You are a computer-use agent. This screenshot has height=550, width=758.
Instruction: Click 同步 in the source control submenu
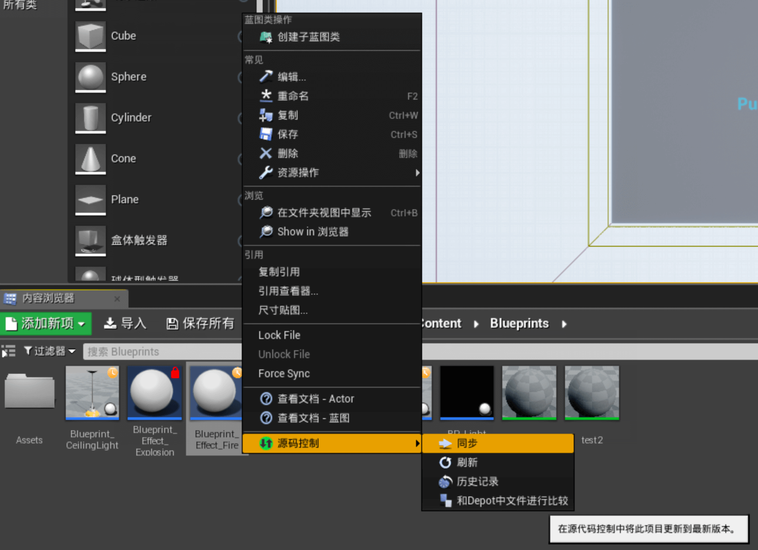[x=467, y=443]
